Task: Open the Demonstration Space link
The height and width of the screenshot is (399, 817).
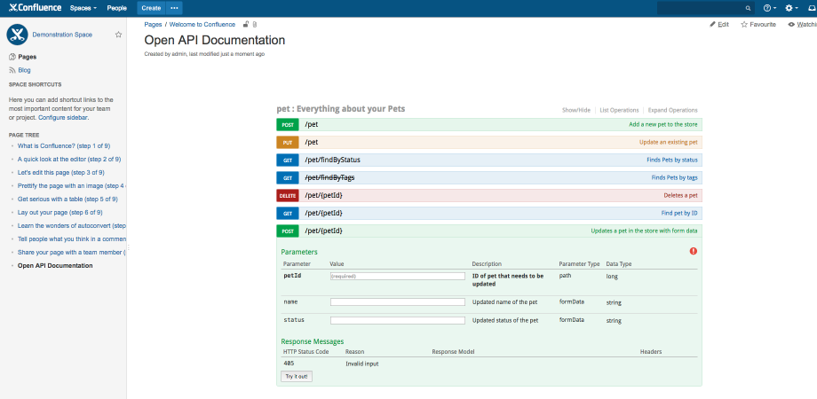Action: click(x=62, y=35)
